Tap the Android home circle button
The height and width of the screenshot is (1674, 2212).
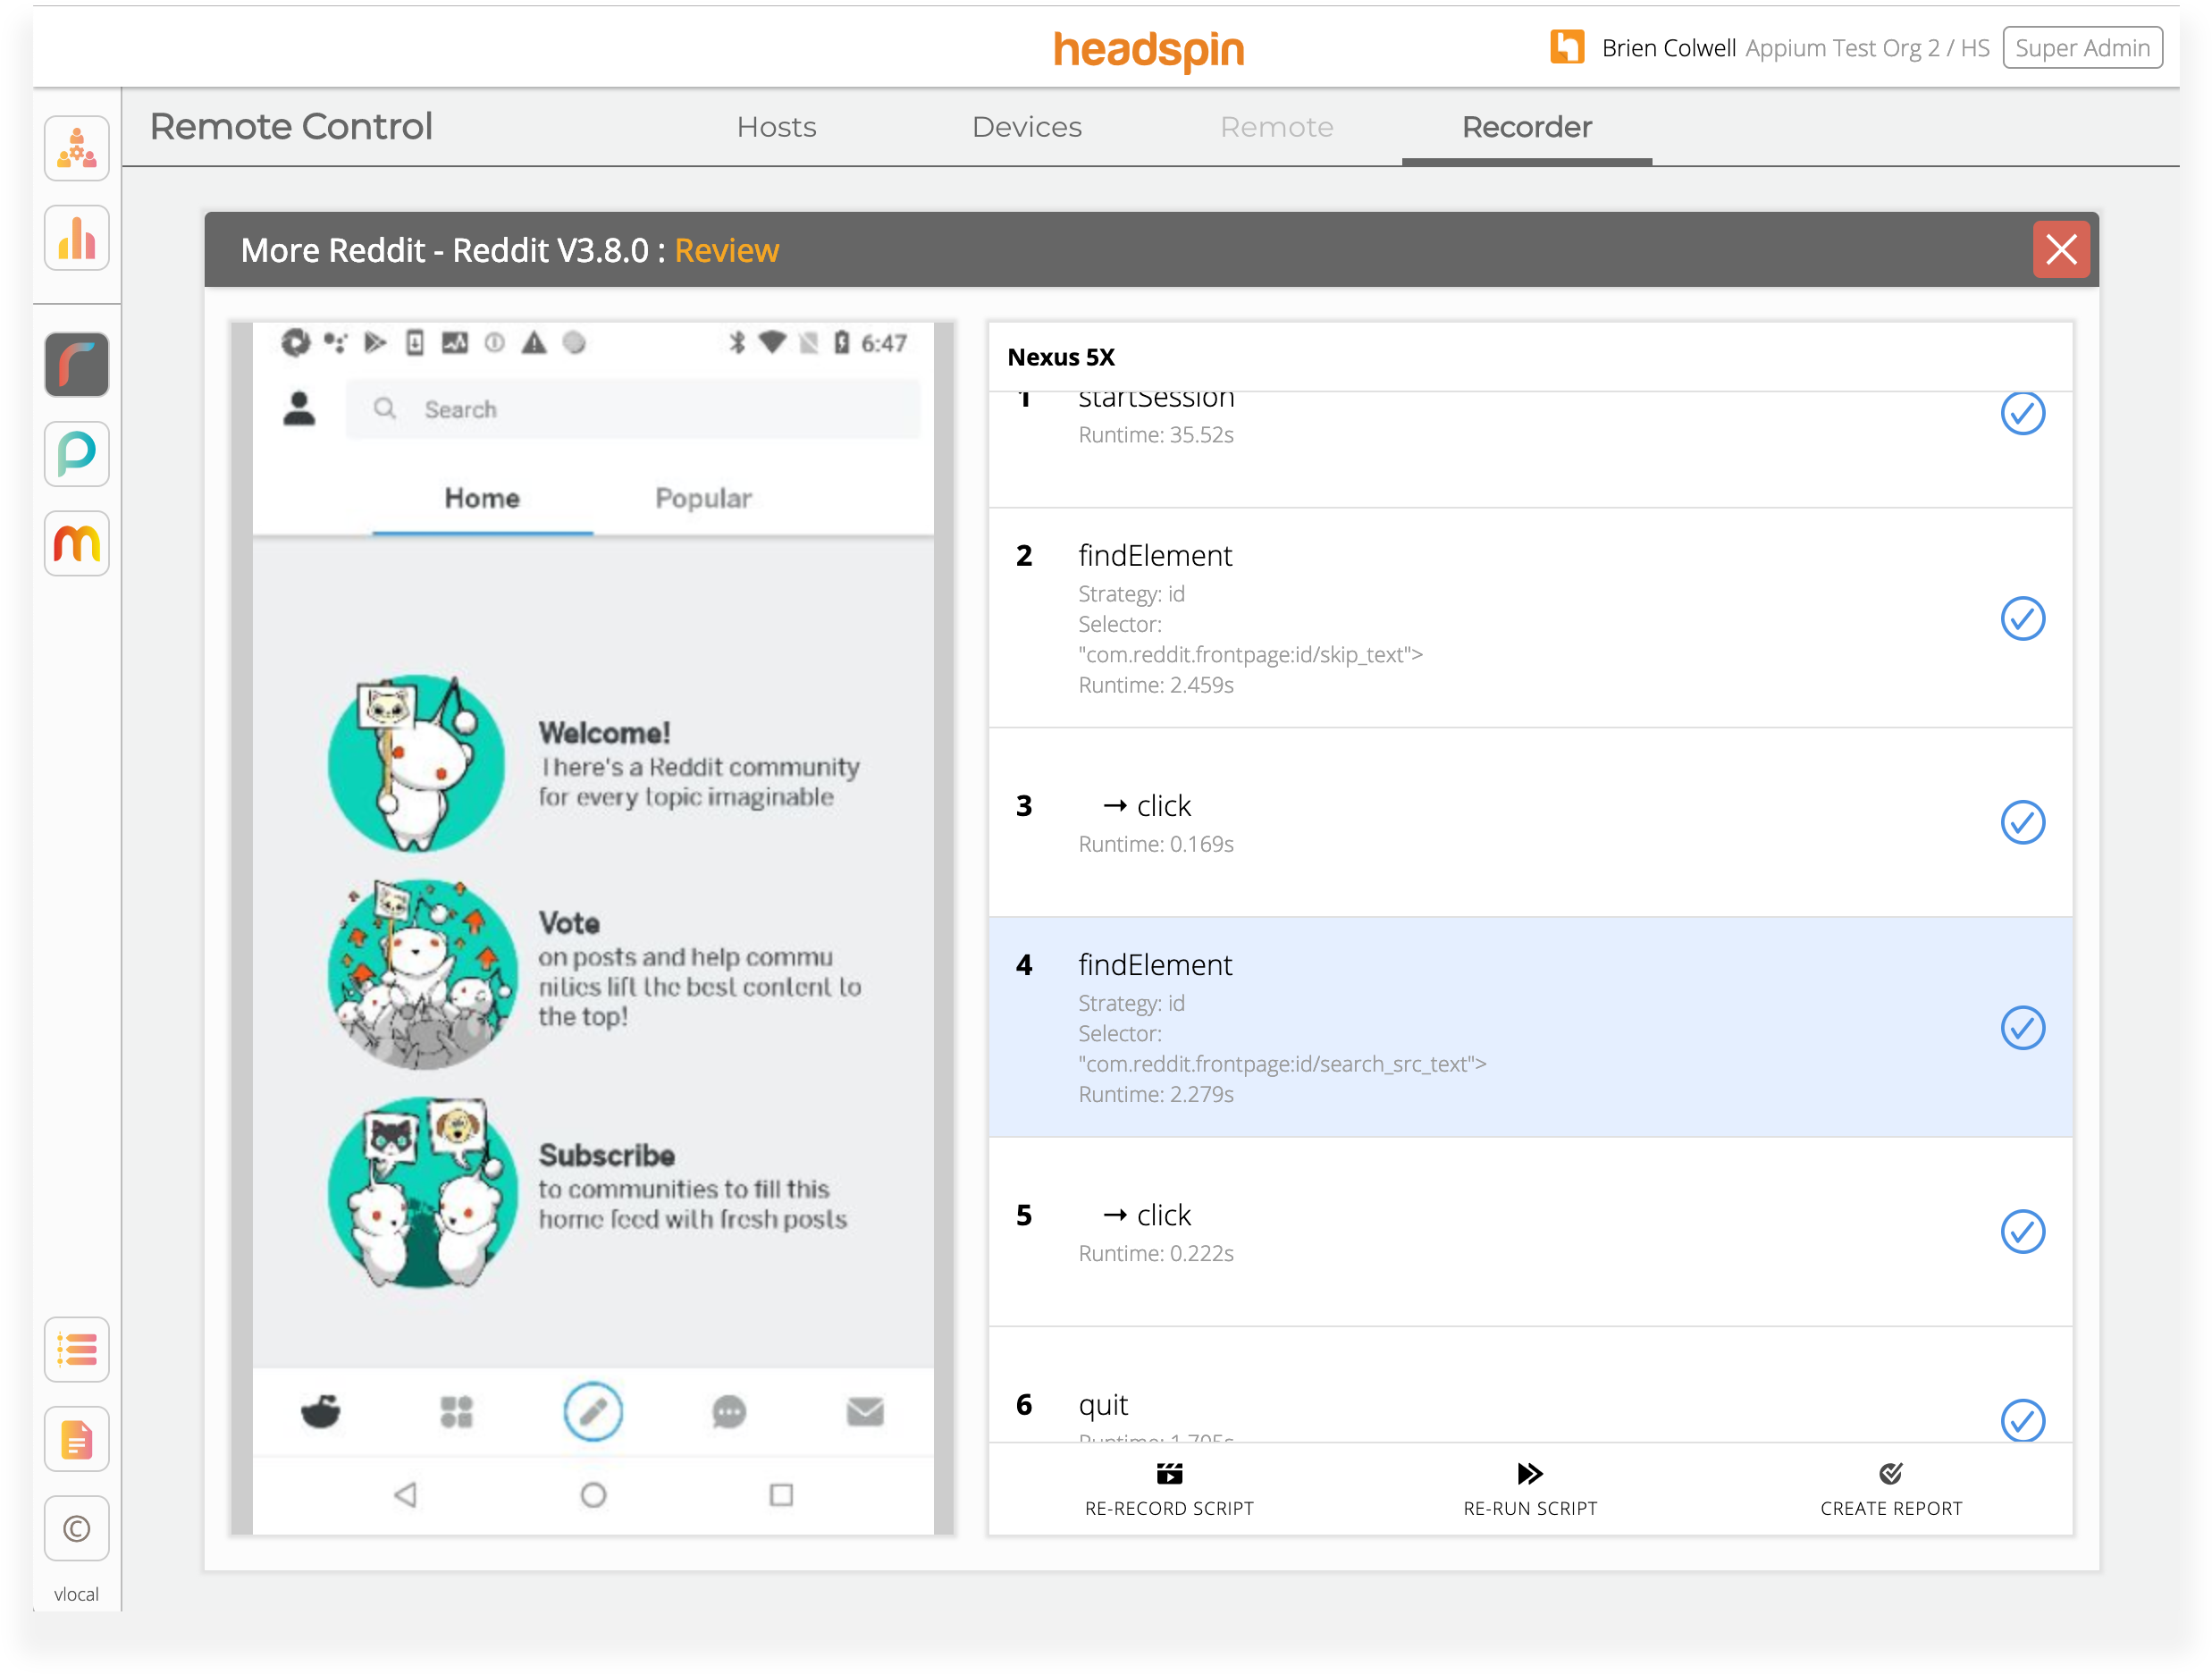[593, 1495]
